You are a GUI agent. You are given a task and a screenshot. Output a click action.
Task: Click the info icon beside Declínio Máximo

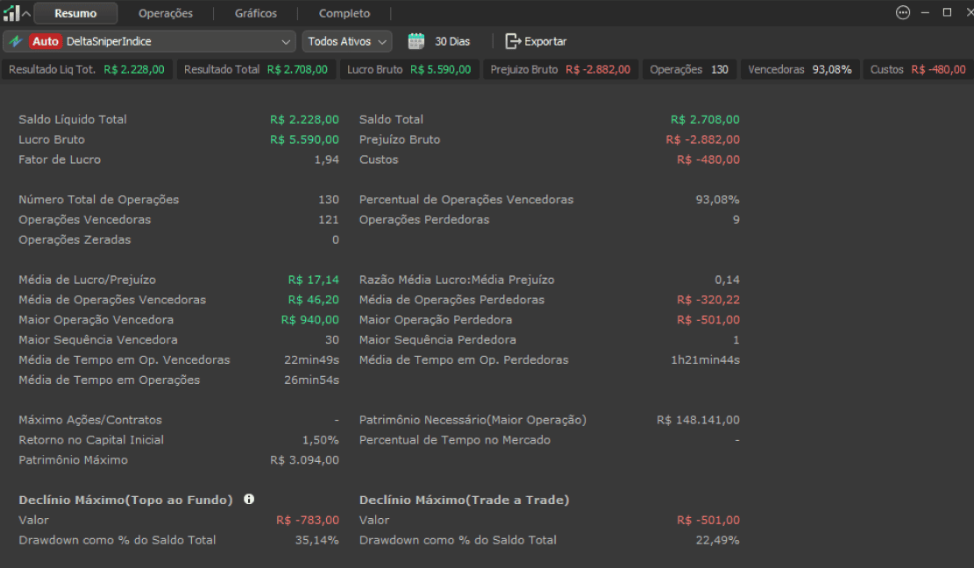pyautogui.click(x=249, y=499)
